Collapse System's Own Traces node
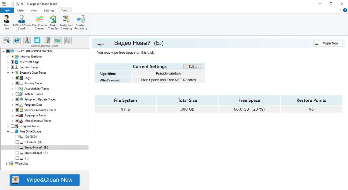 coord(8,73)
